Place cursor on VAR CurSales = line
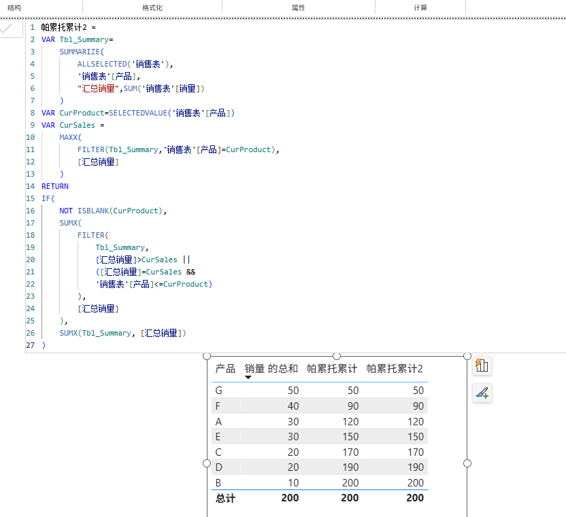The width and height of the screenshot is (566, 517). pos(73,125)
